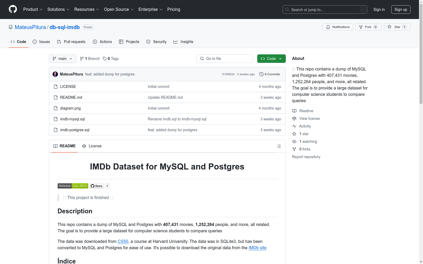The width and height of the screenshot is (423, 264).
Task: Click the scales icon next to View license
Action: click(294, 118)
